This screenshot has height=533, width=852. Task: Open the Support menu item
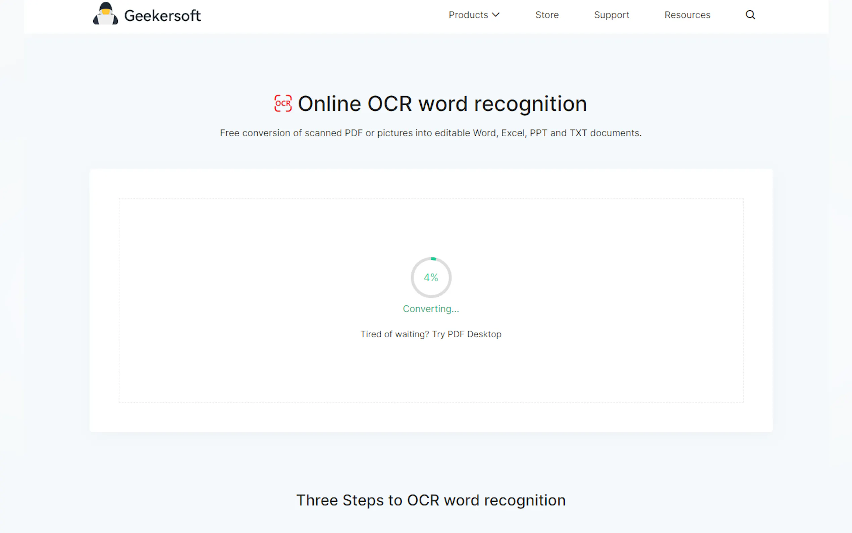click(611, 15)
